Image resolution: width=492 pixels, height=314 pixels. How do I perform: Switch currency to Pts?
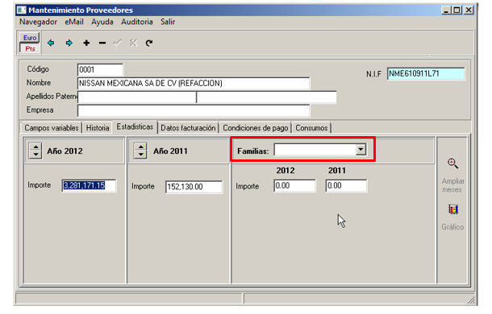tap(30, 48)
